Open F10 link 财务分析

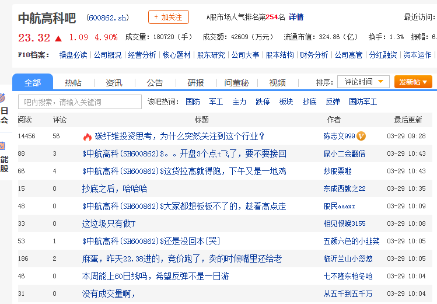tap(314, 55)
